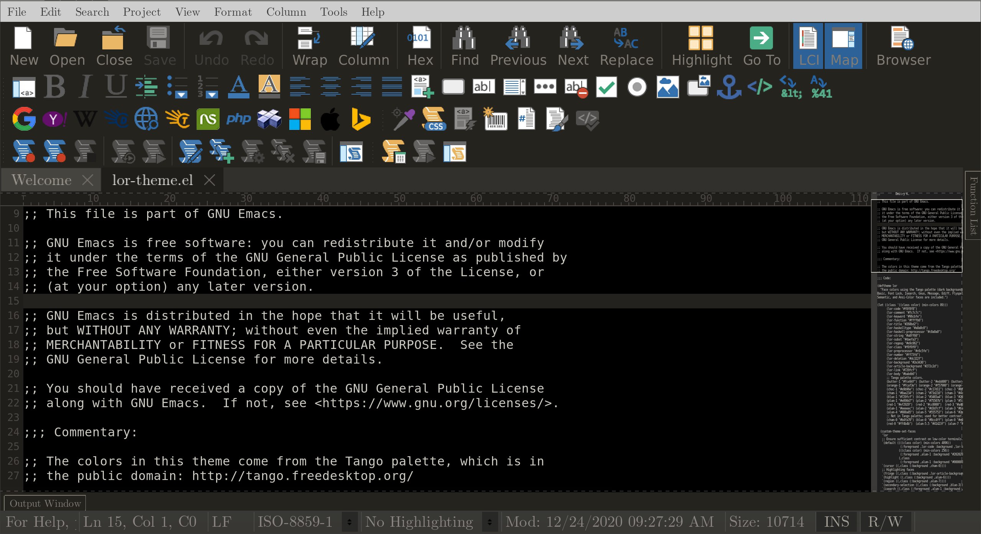Image resolution: width=981 pixels, height=534 pixels.
Task: Change LF line terminator in status bar
Action: 221,522
